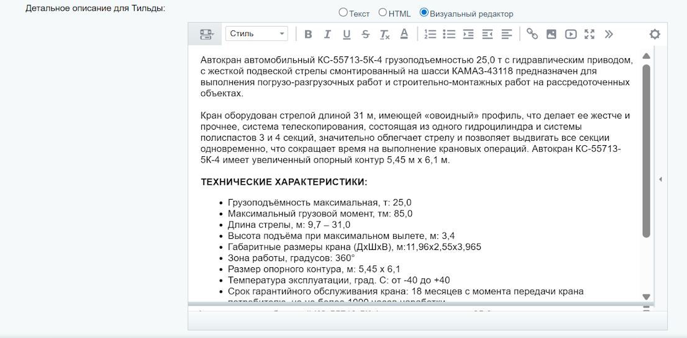Insert an image
687x338 pixels.
coord(551,34)
